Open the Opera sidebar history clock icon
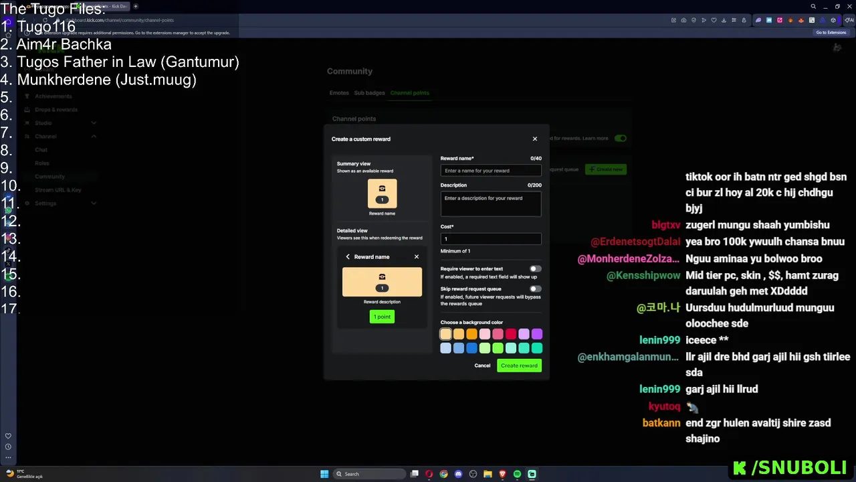The height and width of the screenshot is (482, 856). point(8,447)
